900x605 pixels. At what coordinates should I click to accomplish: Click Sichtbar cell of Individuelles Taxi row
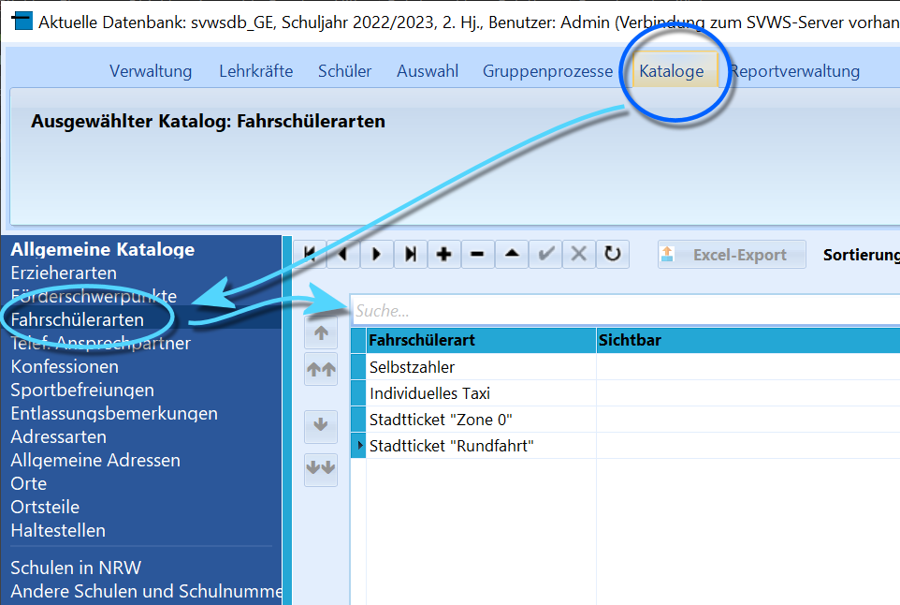click(748, 393)
